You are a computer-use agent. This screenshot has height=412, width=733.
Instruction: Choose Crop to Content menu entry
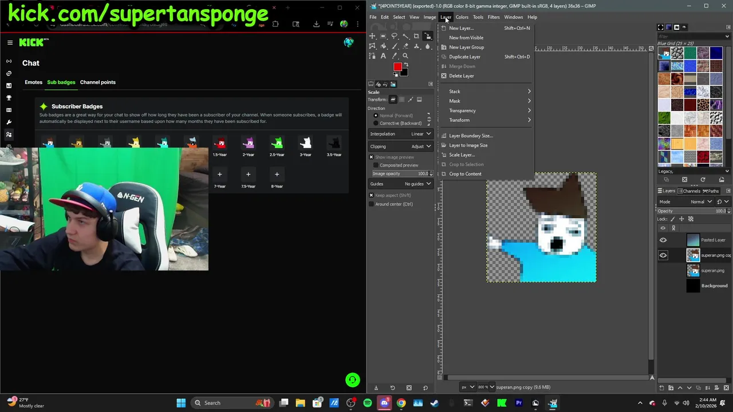pyautogui.click(x=487, y=174)
